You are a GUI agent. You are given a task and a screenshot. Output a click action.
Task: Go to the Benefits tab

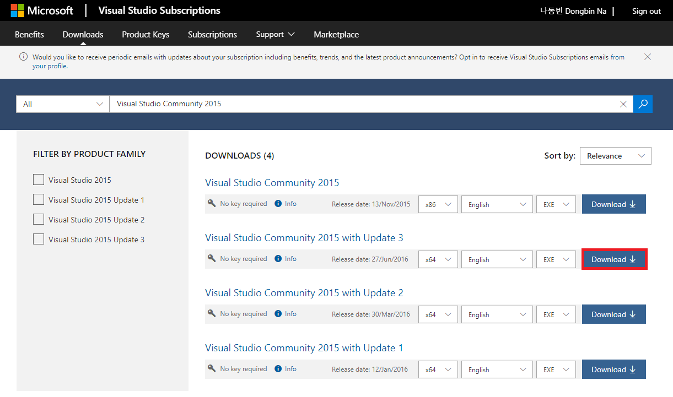[29, 34]
